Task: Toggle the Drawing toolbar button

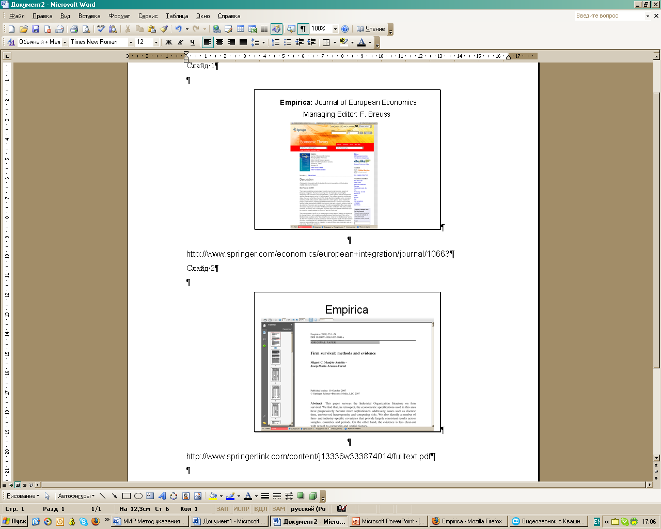Action: point(276,29)
